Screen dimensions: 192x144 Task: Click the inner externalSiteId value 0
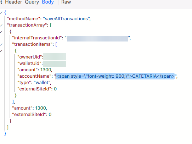pyautogui.click(x=55, y=89)
